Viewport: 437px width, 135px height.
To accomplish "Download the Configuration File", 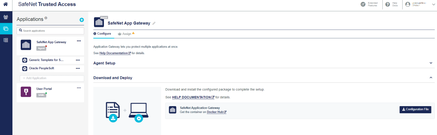I will 415,109.
